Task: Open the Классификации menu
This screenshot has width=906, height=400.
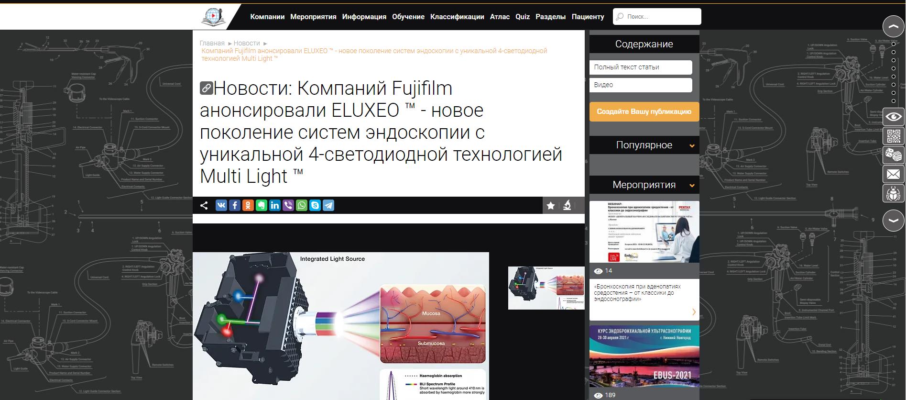Action: tap(457, 17)
